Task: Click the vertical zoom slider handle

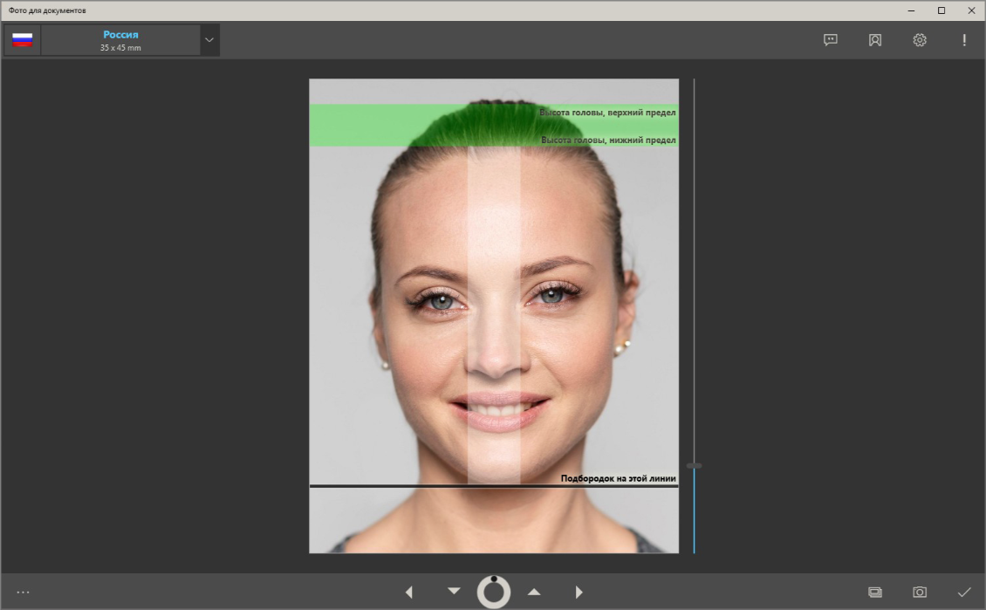Action: click(694, 466)
